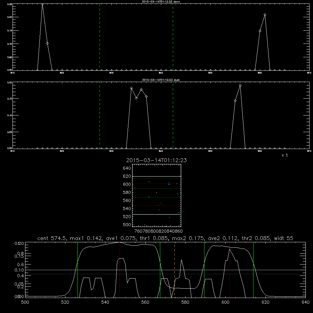
Task: Click green vertical line near 526 in bottom plot
Action: click(77, 270)
